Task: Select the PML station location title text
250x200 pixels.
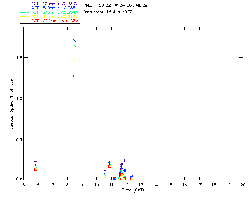Action: tap(116, 5)
